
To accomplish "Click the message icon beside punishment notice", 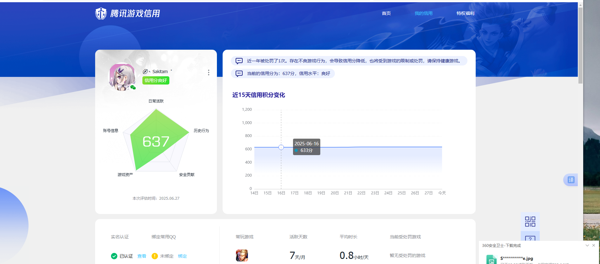I will [x=239, y=61].
